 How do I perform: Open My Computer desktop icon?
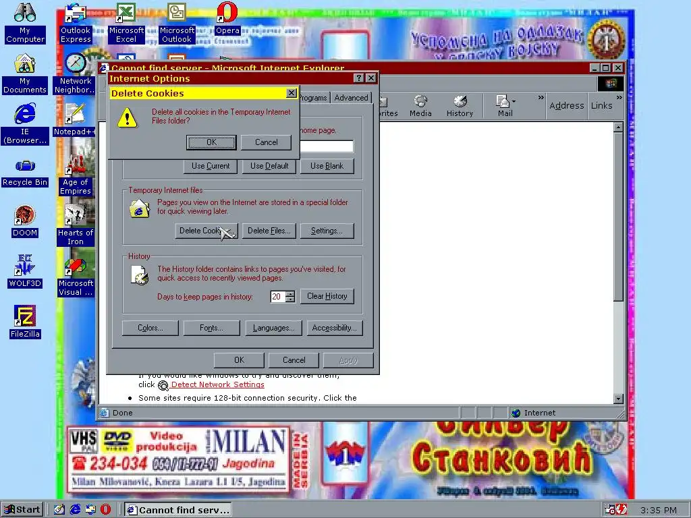coord(25,23)
